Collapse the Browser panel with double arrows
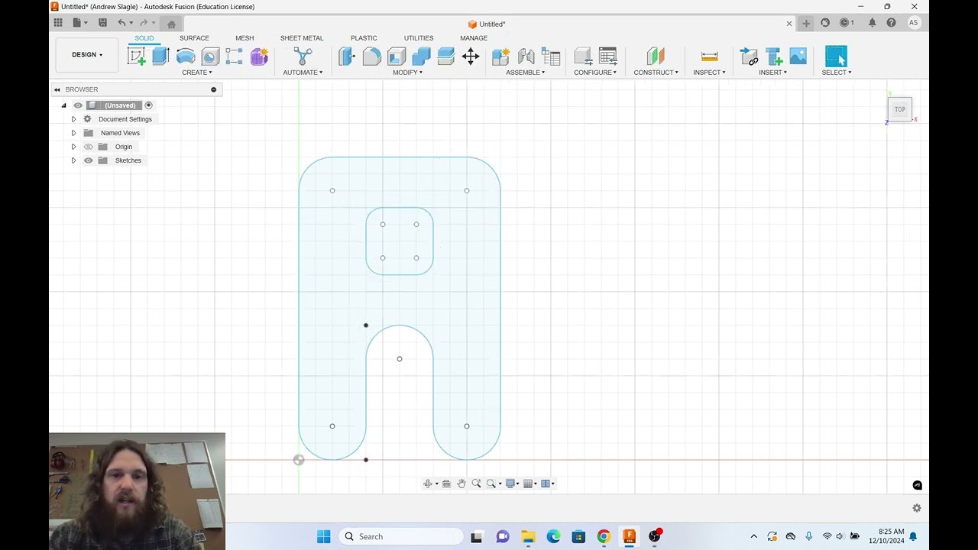 [57, 89]
